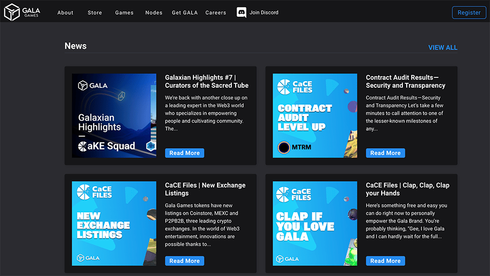The height and width of the screenshot is (276, 490).
Task: Read More on Galaxian Highlights #7
Action: click(184, 153)
